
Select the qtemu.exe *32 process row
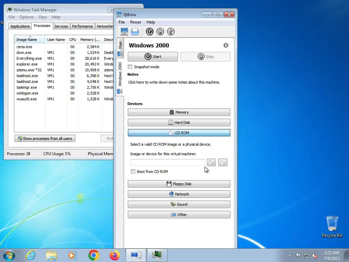coord(64,70)
